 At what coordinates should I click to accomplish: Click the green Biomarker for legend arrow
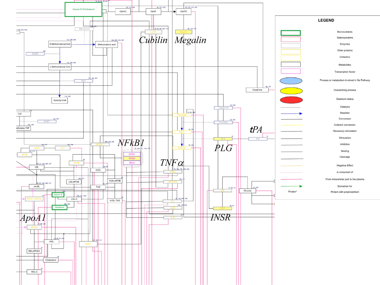pos(292,186)
